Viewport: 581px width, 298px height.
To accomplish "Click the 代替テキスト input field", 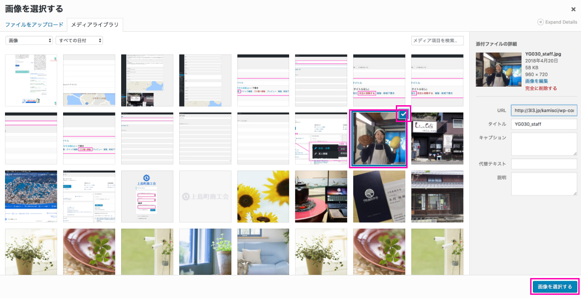I will [x=544, y=164].
